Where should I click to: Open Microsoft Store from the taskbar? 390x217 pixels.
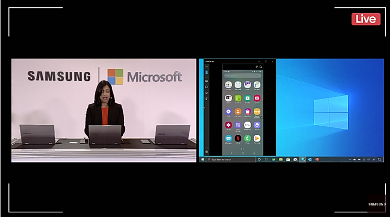pos(288,159)
